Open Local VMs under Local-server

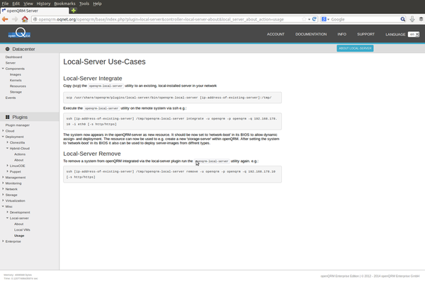pos(22,229)
